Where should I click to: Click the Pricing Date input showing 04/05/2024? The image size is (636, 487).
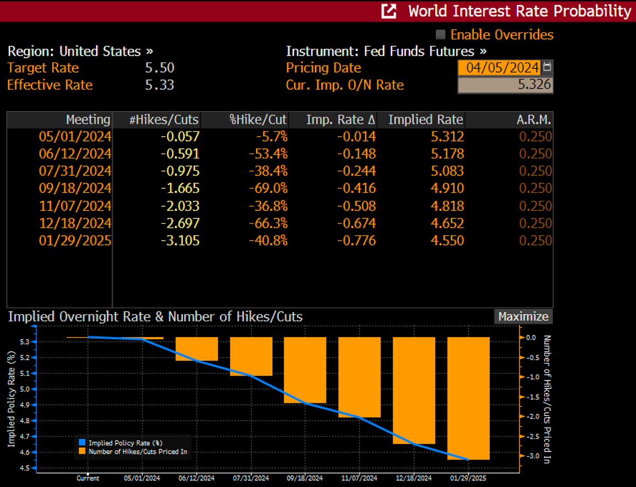point(501,67)
